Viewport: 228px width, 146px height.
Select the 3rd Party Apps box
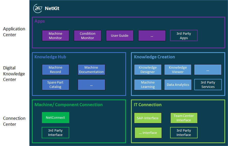point(184,35)
